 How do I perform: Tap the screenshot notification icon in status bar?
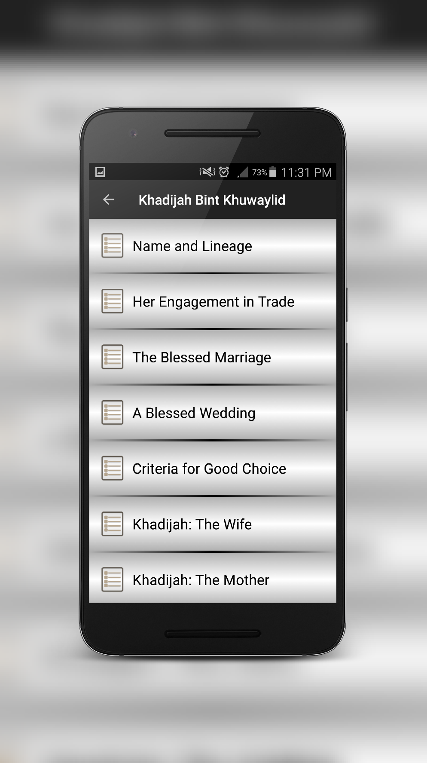[100, 172]
